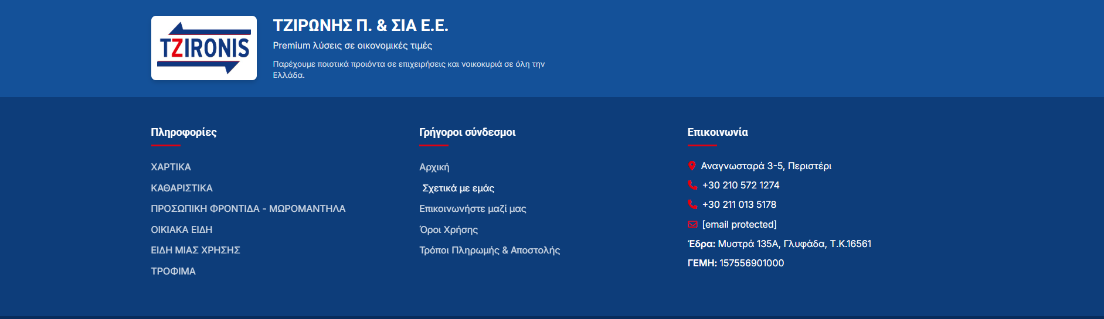Click the Αναγνωσταρά 3-5, Περιστέρι address
Viewport: 1104px width, 319px height.
(x=766, y=166)
